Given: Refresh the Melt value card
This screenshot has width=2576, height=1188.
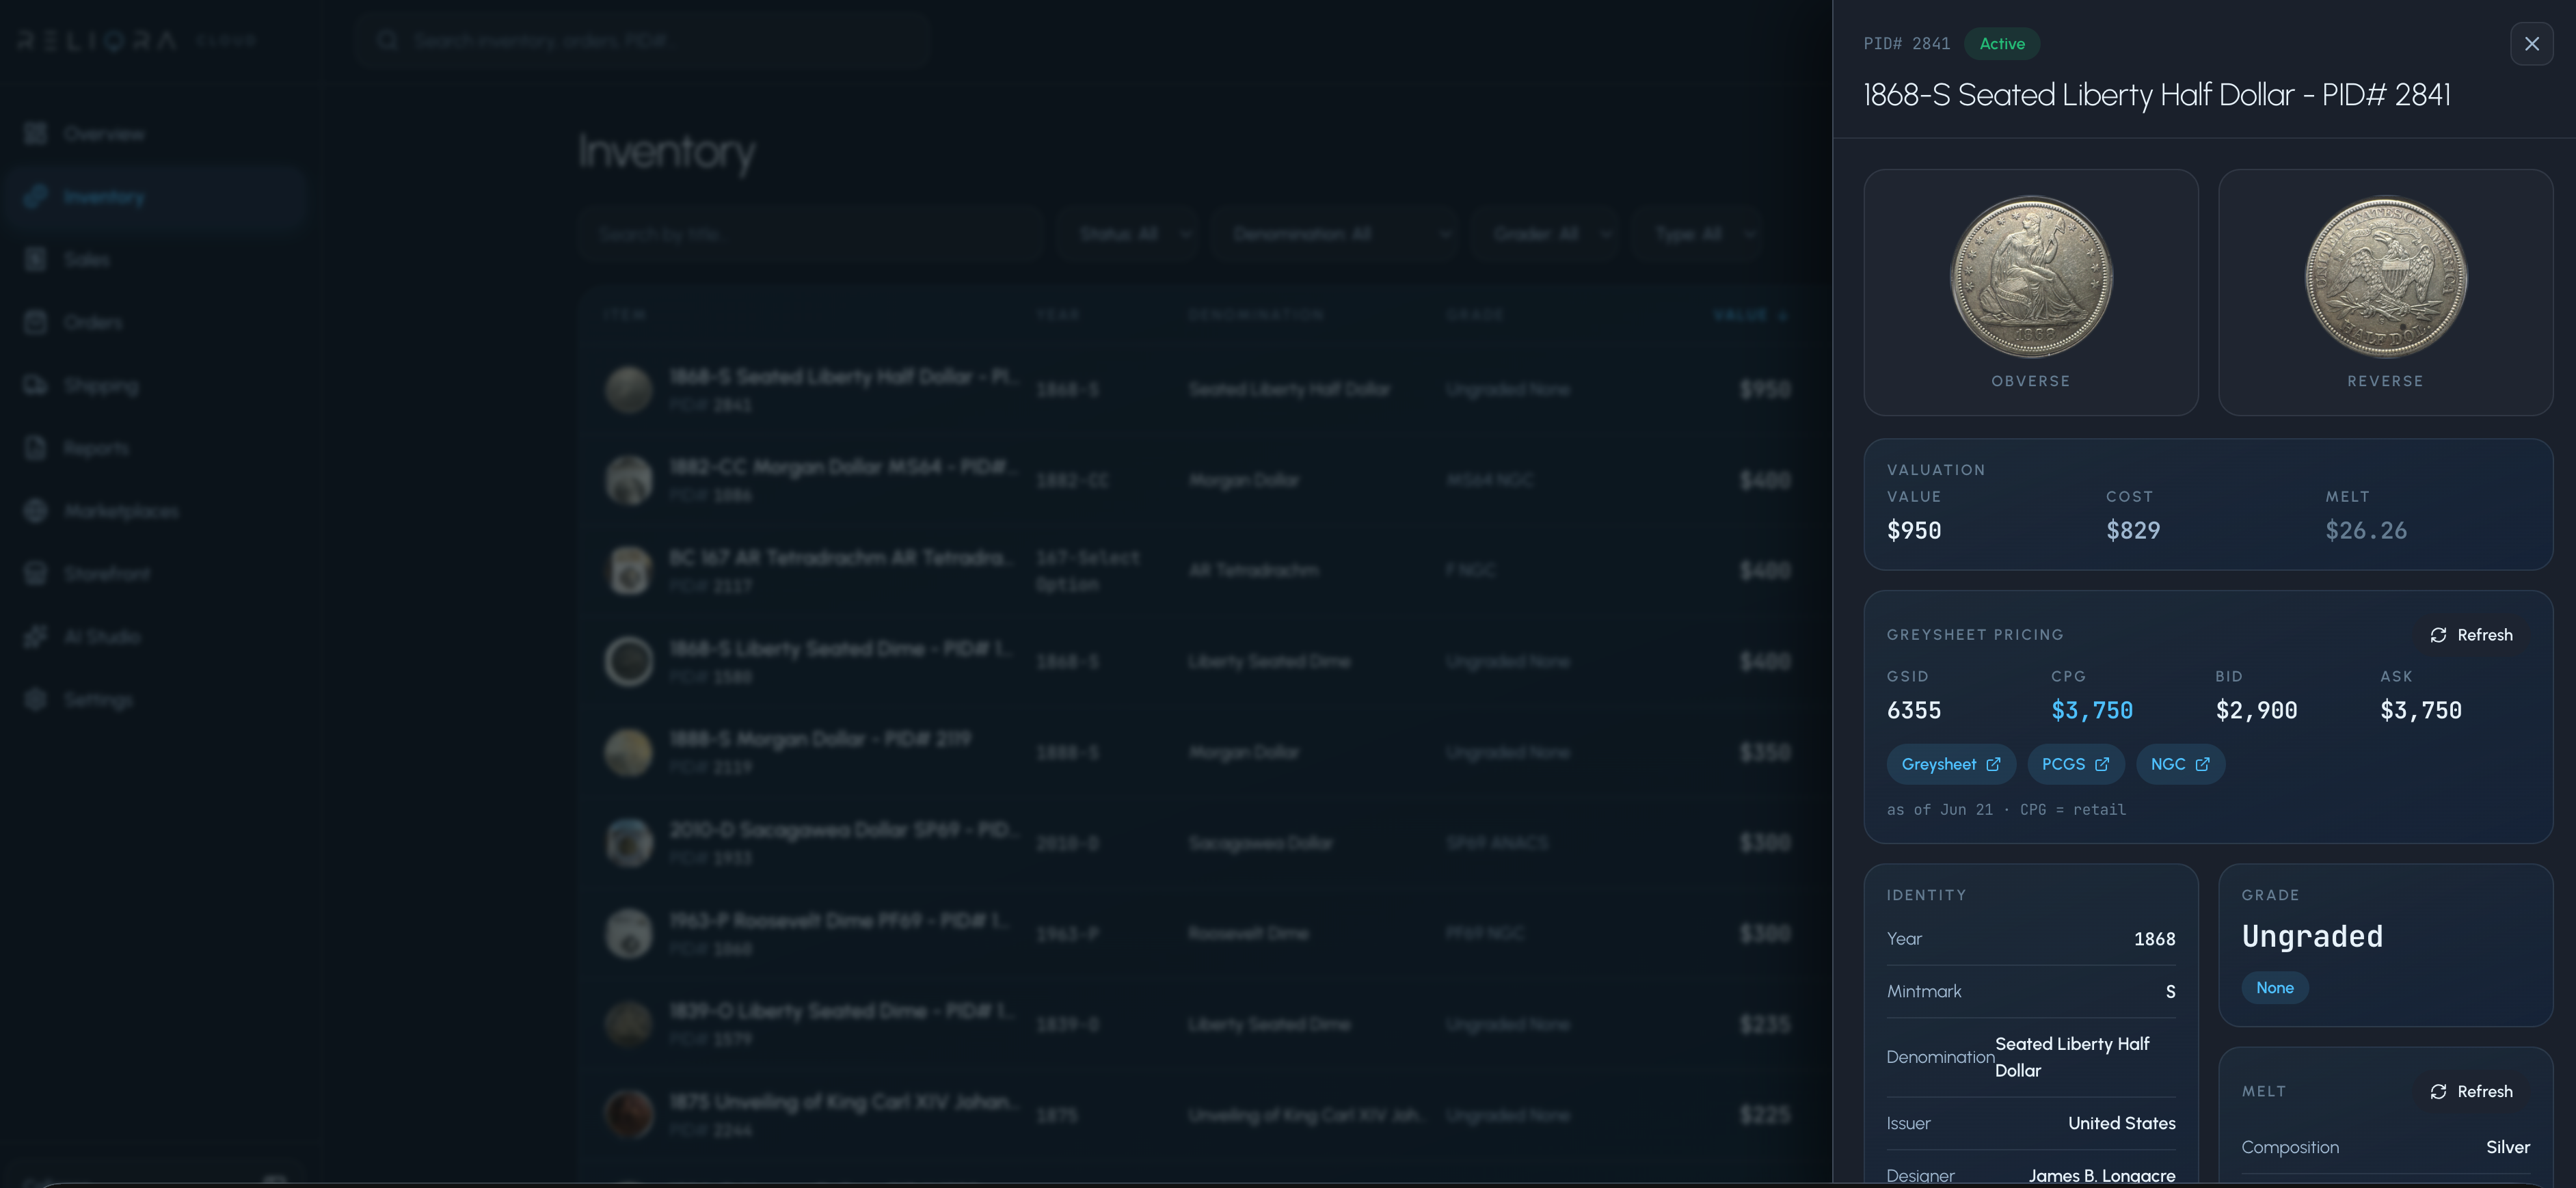Looking at the screenshot, I should coord(2470,1091).
